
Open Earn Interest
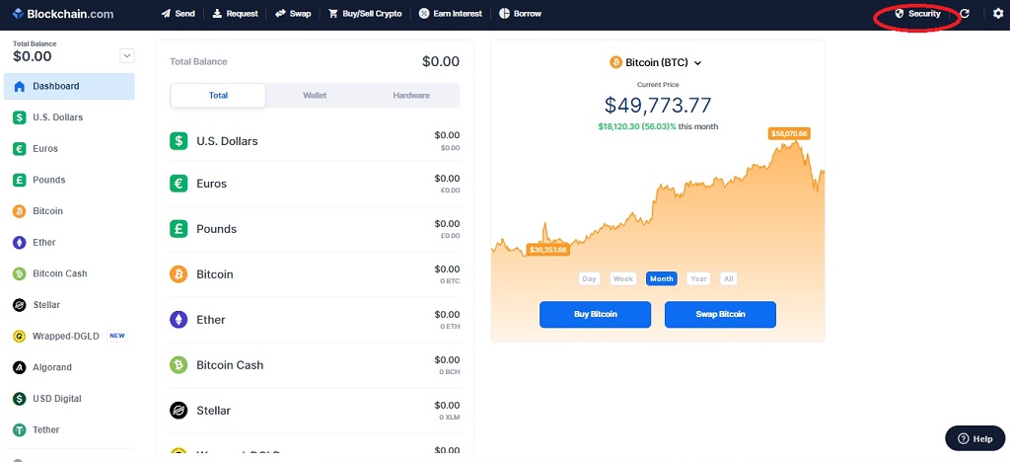(450, 14)
